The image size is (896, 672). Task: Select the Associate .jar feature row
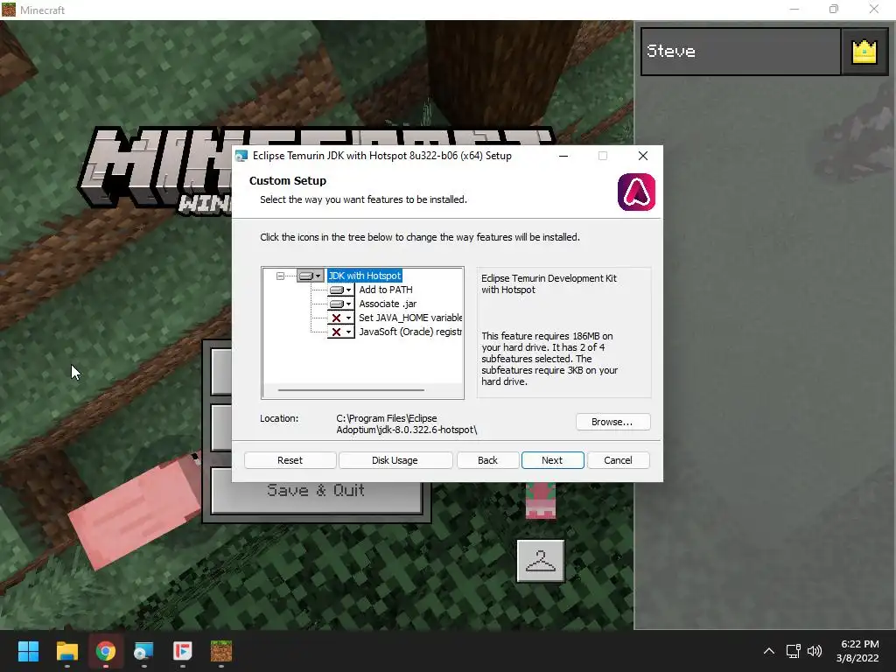388,304
